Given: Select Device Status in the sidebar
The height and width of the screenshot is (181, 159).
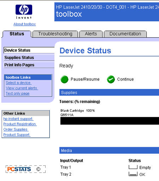Looking at the screenshot, I should pos(29,50).
